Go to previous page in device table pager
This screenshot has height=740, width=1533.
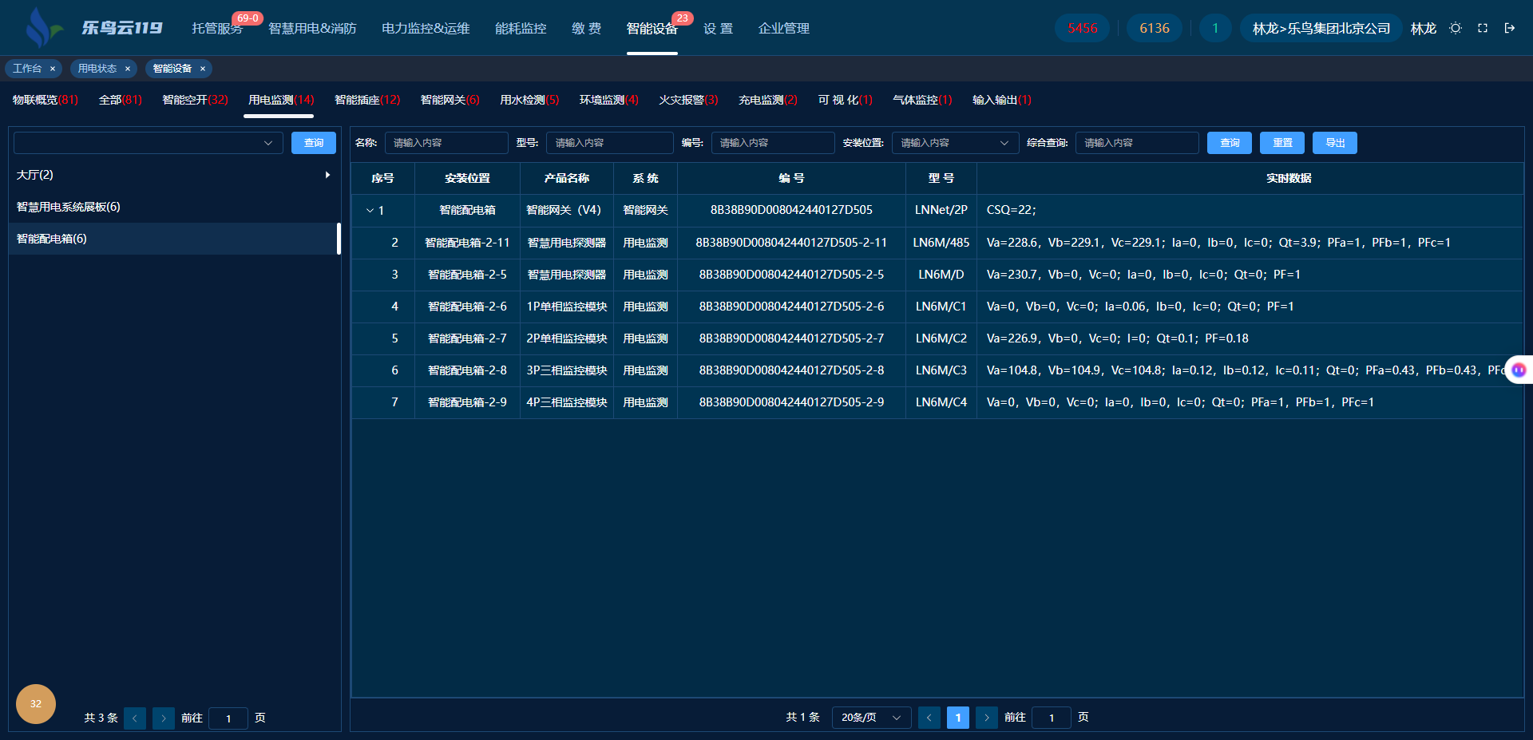point(929,717)
